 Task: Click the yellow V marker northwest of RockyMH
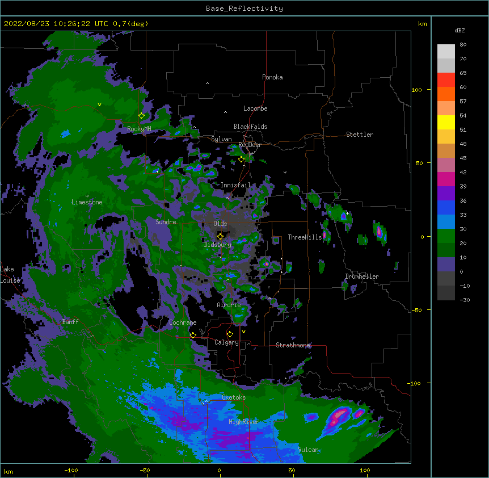point(99,104)
